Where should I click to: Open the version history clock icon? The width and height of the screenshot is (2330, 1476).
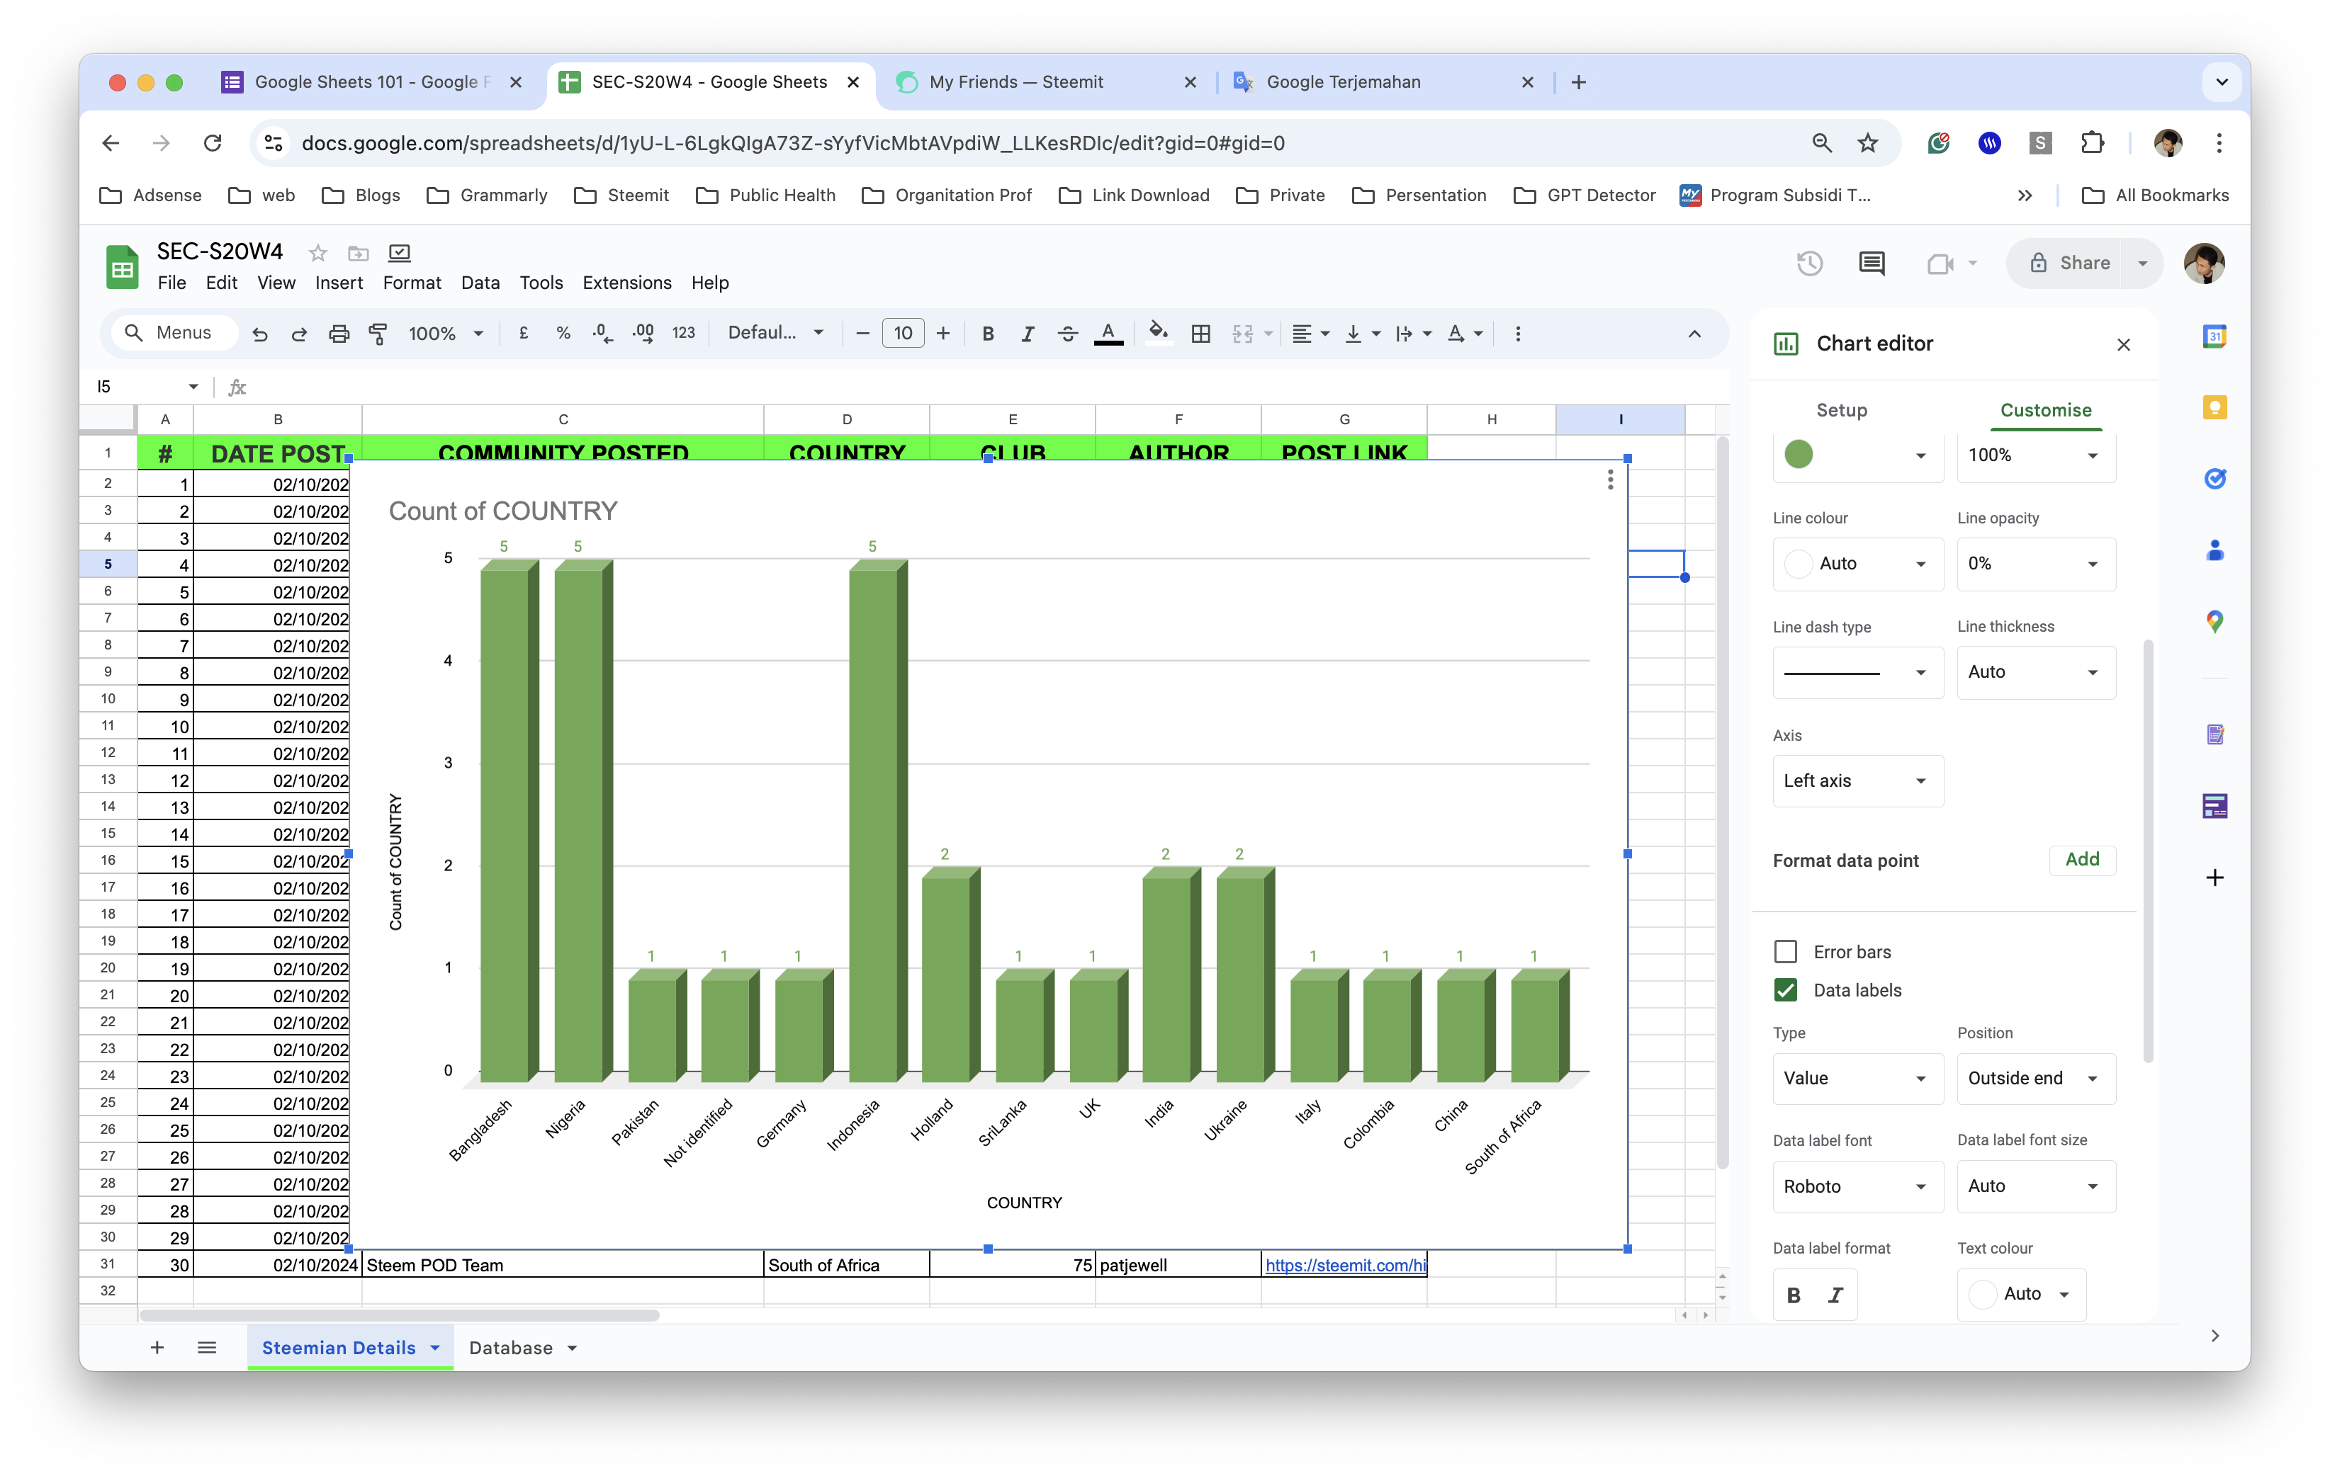point(1809,263)
